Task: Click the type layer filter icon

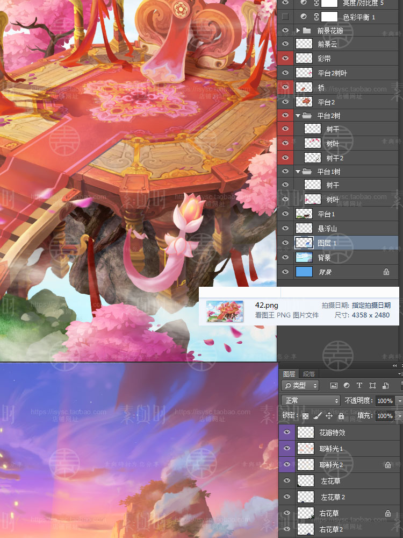Action: 359,385
